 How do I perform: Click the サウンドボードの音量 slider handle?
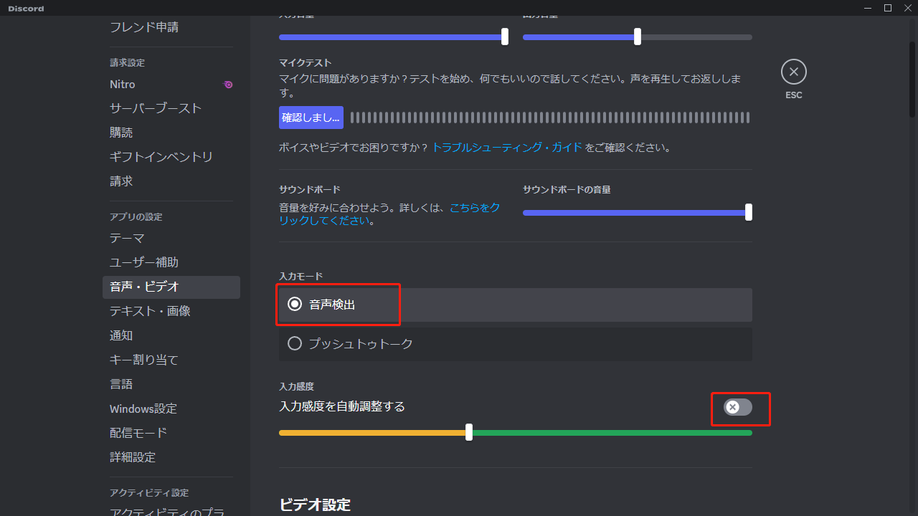click(x=749, y=212)
